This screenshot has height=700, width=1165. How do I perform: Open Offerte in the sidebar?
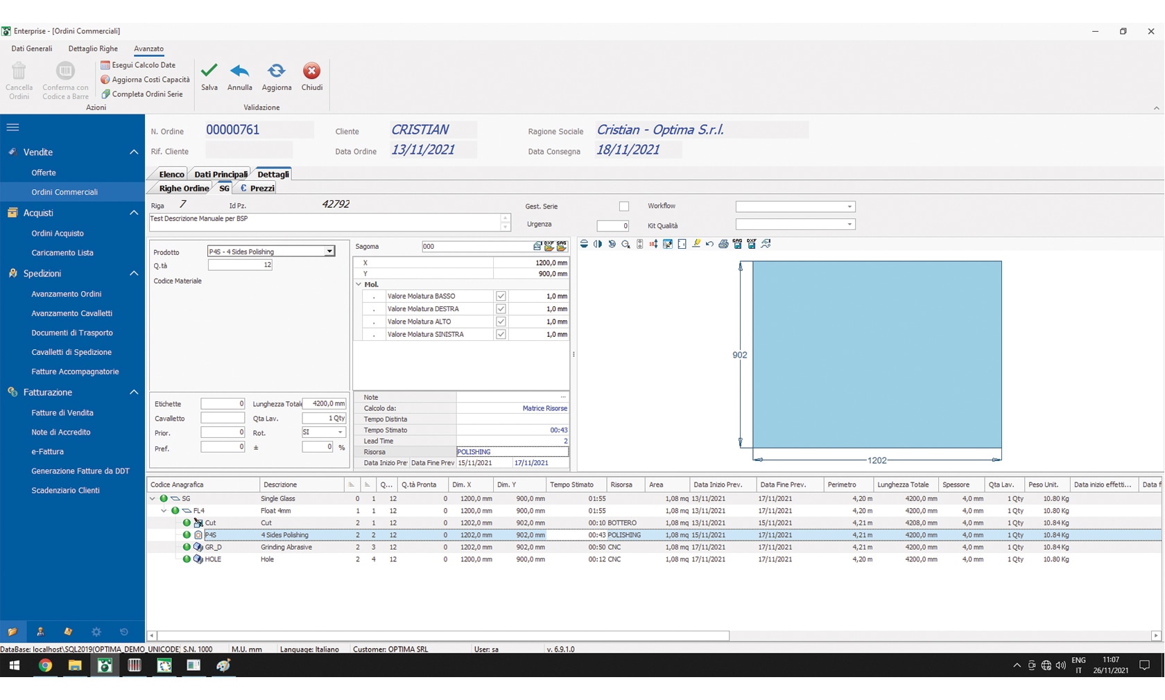(44, 173)
